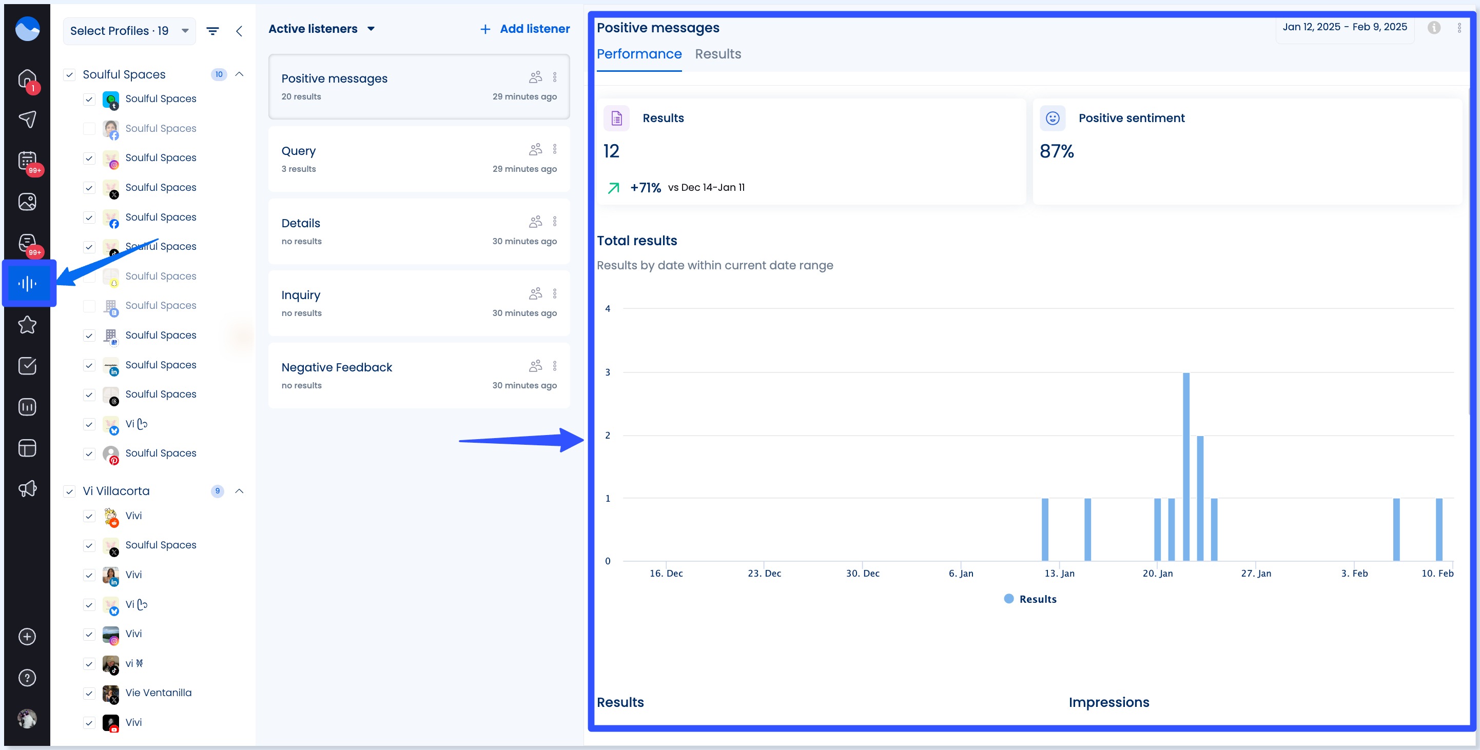Open the Media library icon
Screen dimensions: 1480x750
(x=27, y=201)
